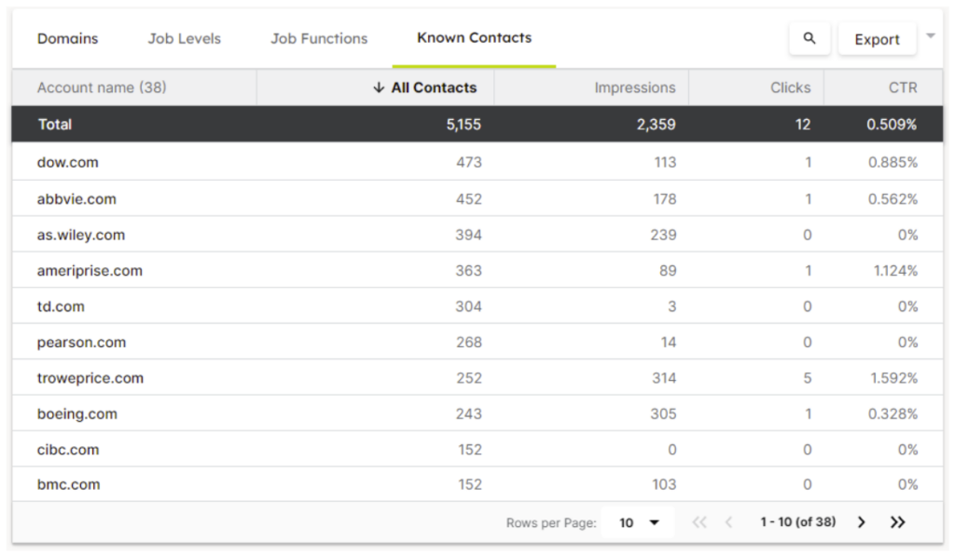Click the Export button
955x554 pixels.
click(877, 40)
